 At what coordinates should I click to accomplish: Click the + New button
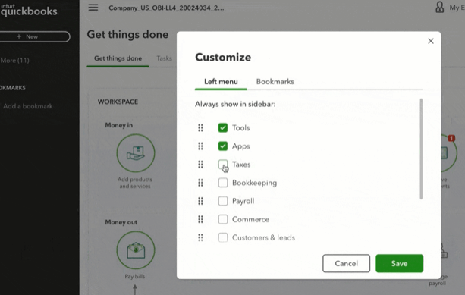[34, 36]
